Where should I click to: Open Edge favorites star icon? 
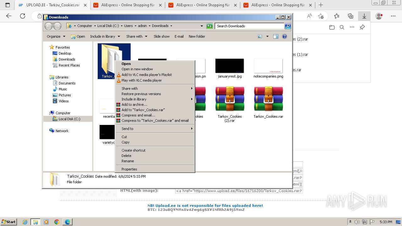pos(337,16)
